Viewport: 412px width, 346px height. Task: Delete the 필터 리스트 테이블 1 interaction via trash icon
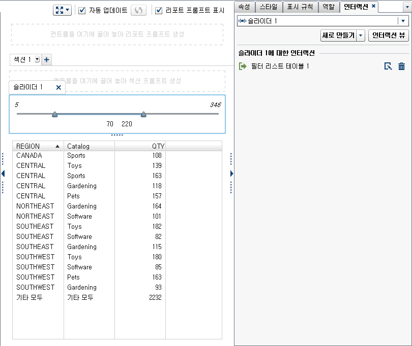click(x=401, y=65)
